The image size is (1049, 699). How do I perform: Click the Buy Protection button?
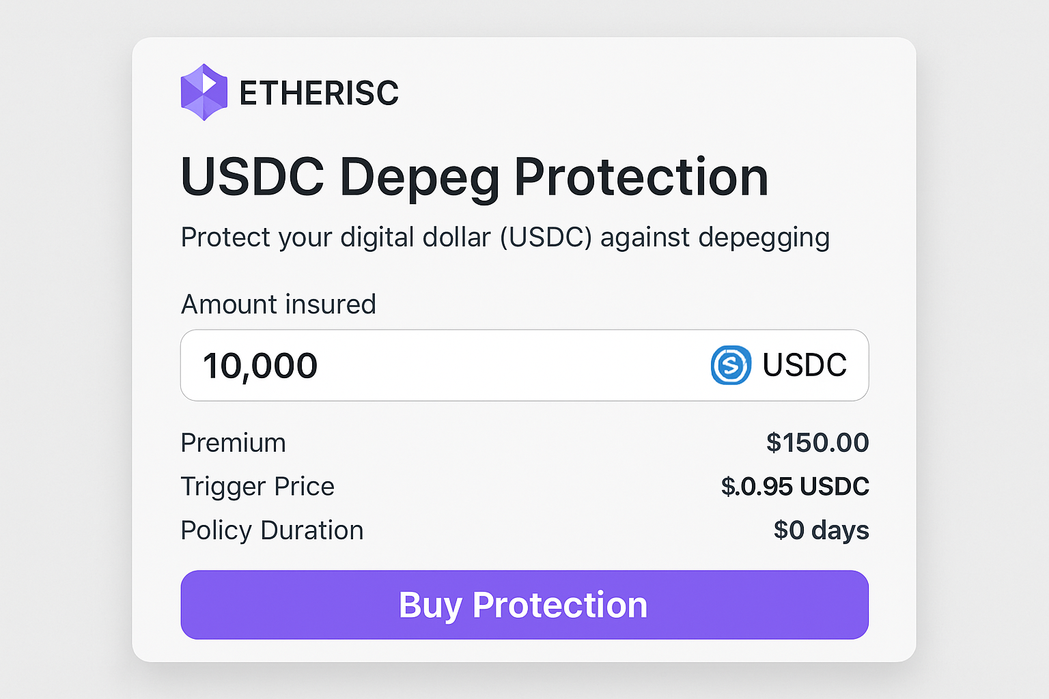524,605
